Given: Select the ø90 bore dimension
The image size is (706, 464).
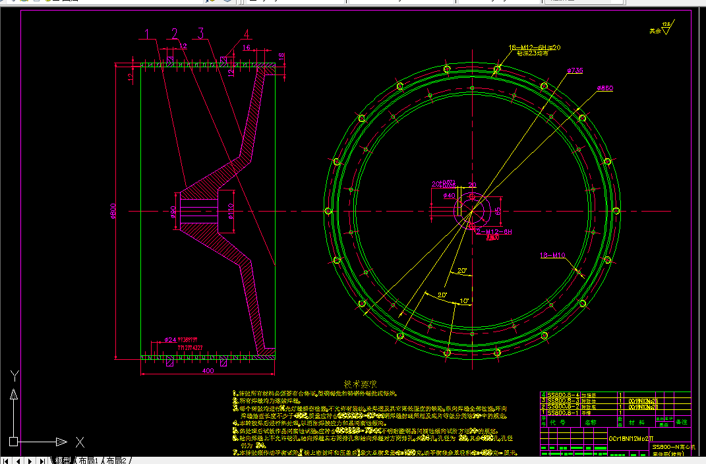Looking at the screenshot, I should coord(173,212).
